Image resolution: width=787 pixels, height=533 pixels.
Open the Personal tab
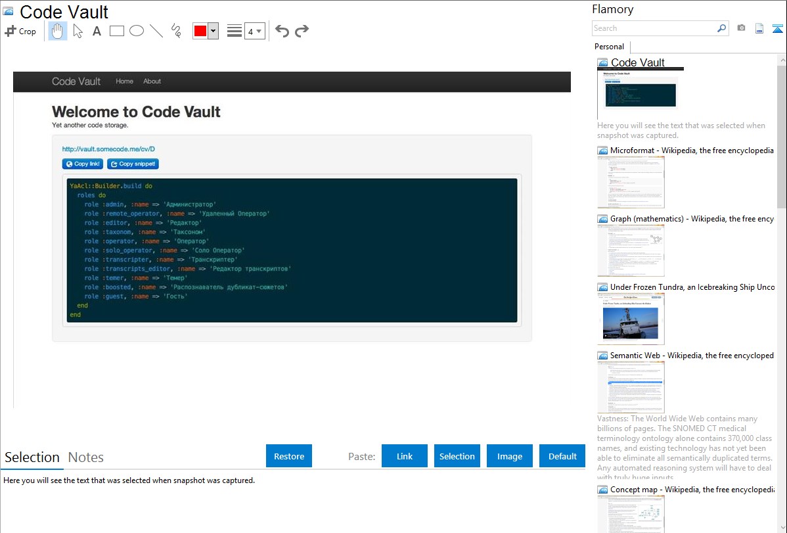609,47
